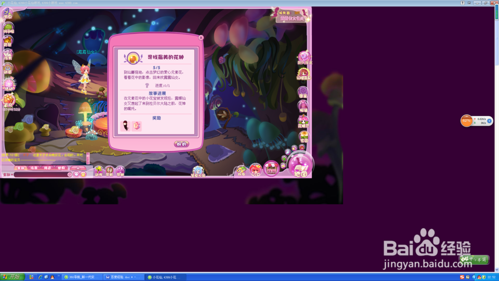Click the red-haired fairy sidebar icon
The width and height of the screenshot is (499, 281).
(x=303, y=74)
